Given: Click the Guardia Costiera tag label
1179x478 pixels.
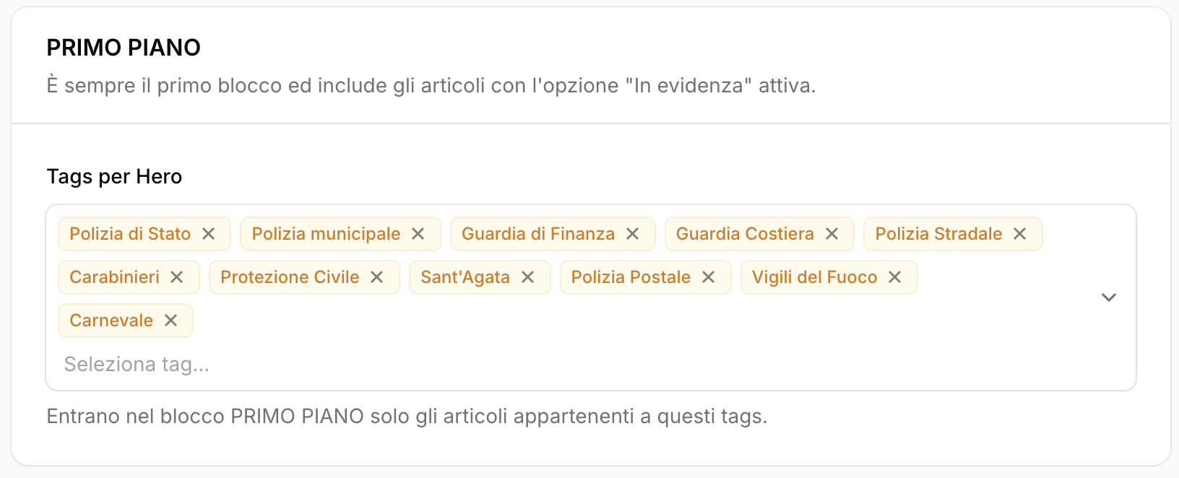Looking at the screenshot, I should (745, 234).
